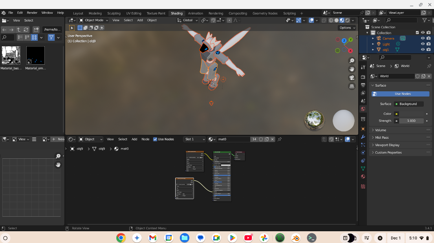
Task: Toggle the camera view icon
Action: click(x=352, y=78)
